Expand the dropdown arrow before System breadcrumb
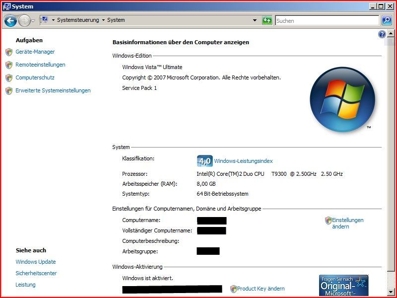The width and height of the screenshot is (397, 298). click(x=103, y=20)
